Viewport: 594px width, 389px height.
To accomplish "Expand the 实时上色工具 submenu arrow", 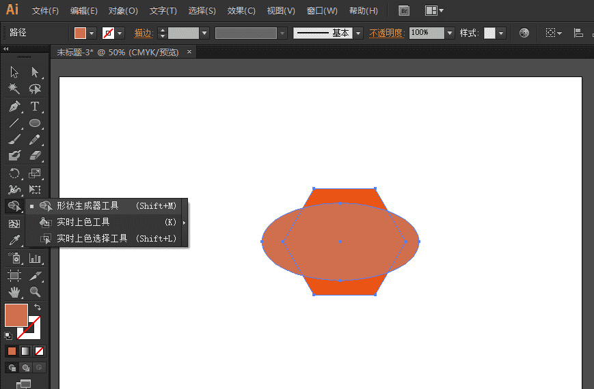I will click(x=184, y=222).
